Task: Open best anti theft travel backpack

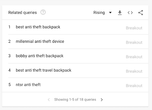Action: pos(44,70)
